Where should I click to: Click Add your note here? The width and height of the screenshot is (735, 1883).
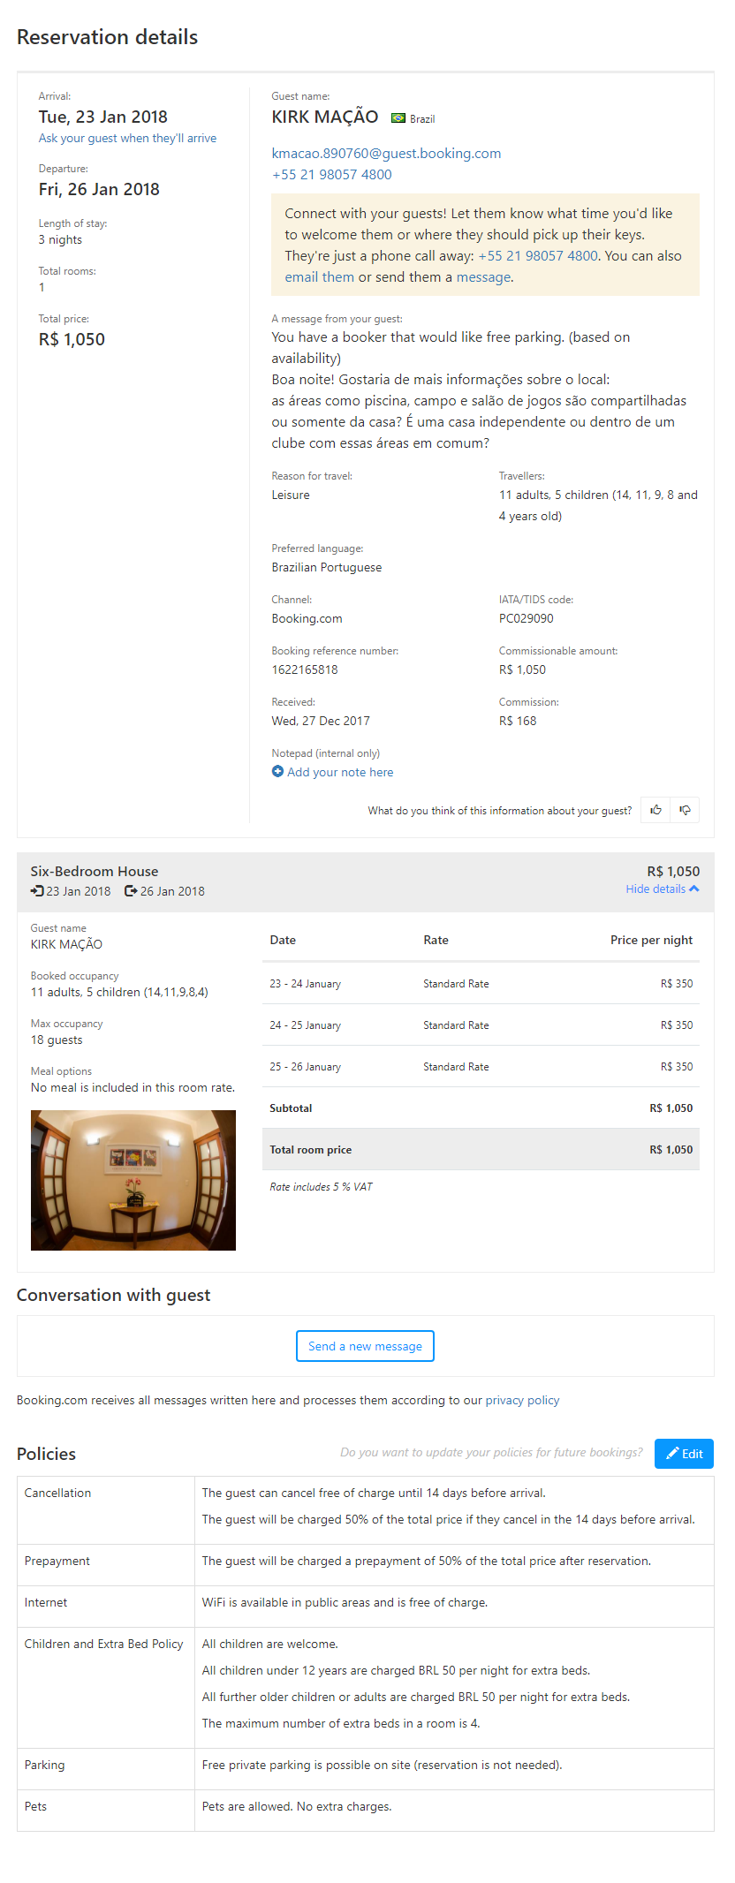click(340, 772)
